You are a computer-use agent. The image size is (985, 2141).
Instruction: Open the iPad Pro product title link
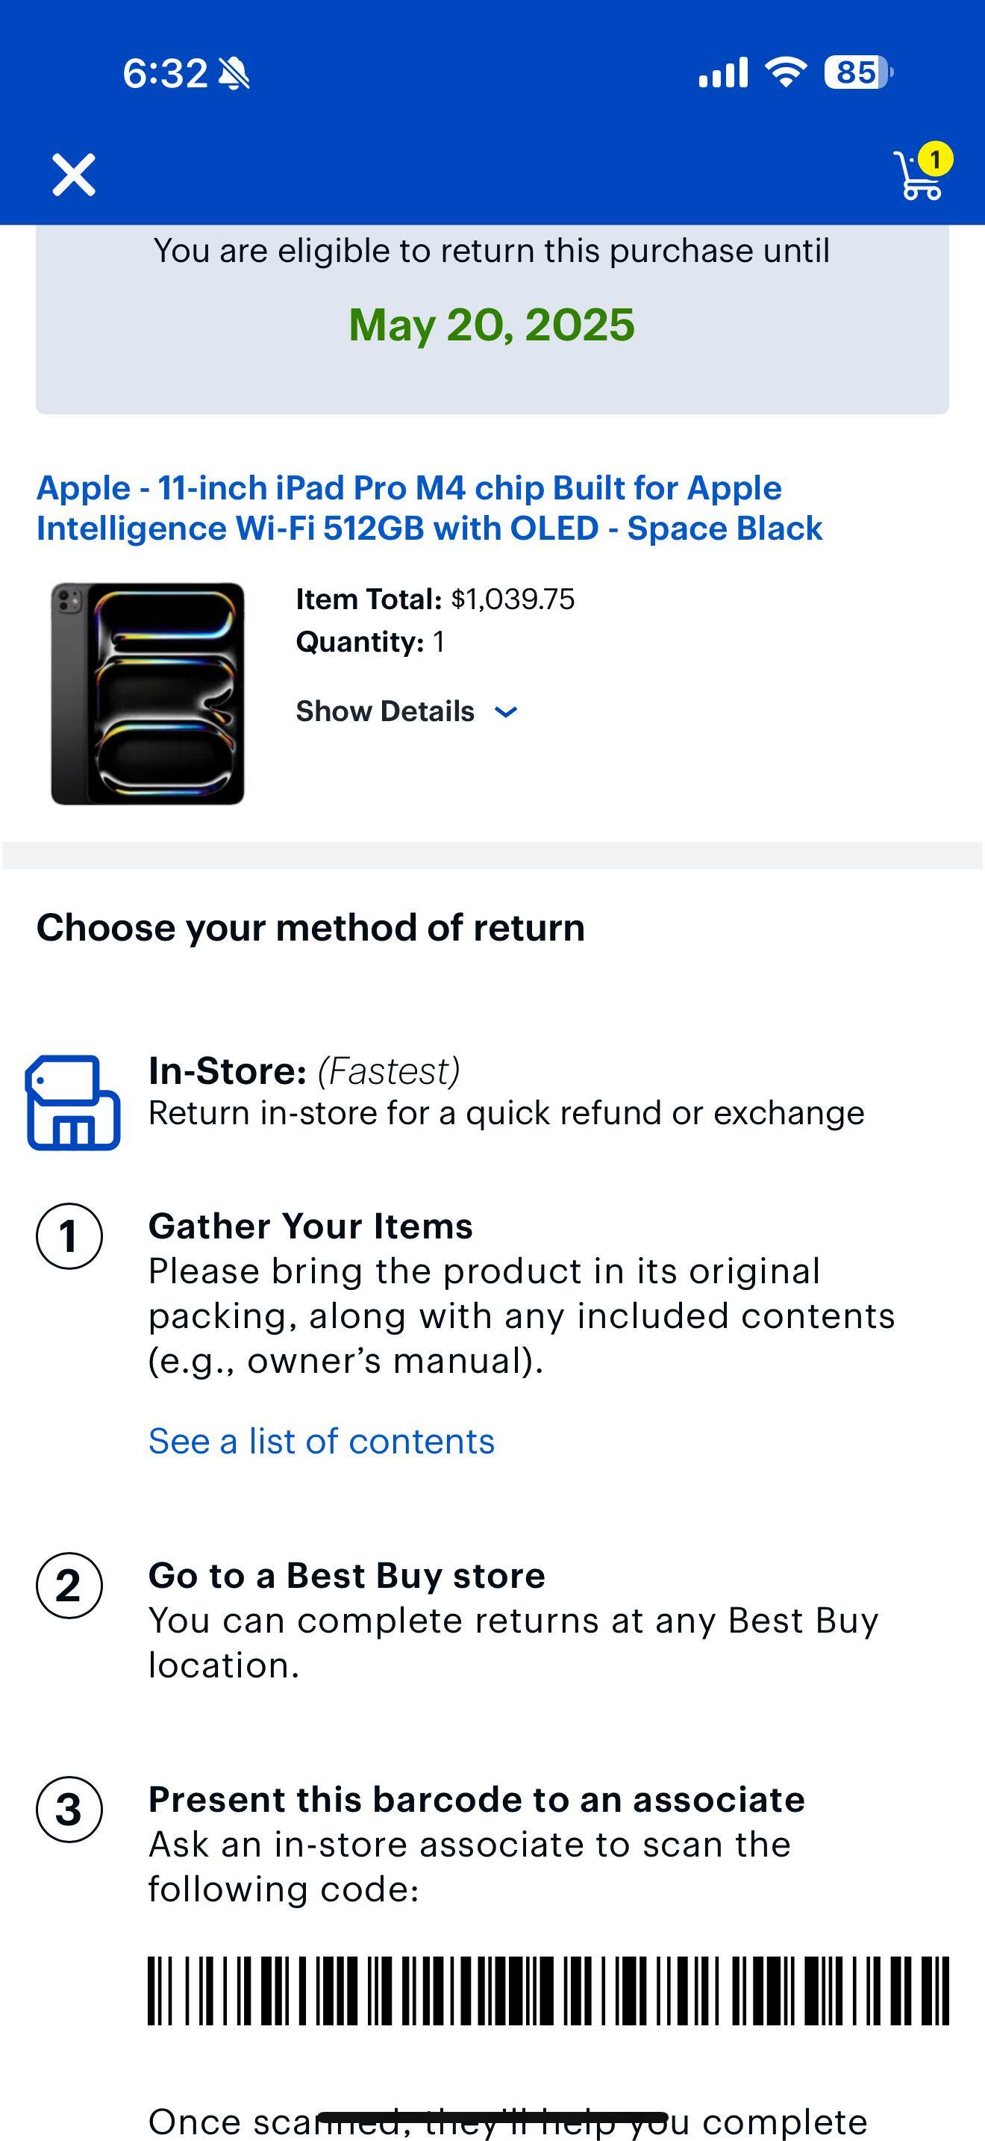click(429, 508)
